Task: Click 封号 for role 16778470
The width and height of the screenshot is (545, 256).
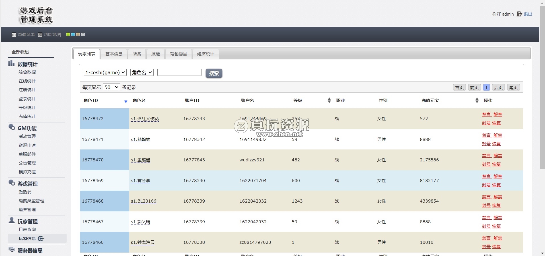Action: click(486, 164)
